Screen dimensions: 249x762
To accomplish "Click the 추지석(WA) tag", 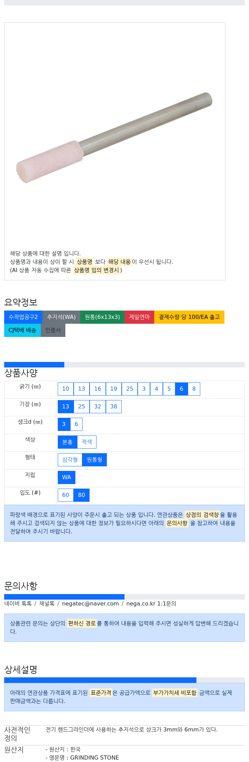I will click(61, 317).
